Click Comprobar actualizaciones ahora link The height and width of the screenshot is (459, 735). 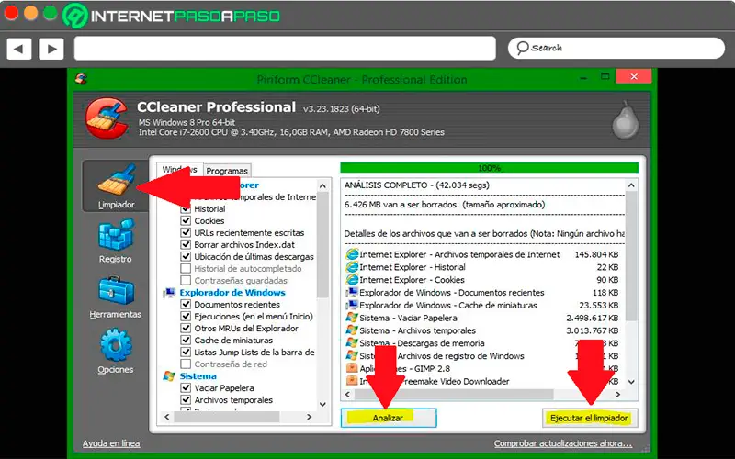pyautogui.click(x=563, y=443)
